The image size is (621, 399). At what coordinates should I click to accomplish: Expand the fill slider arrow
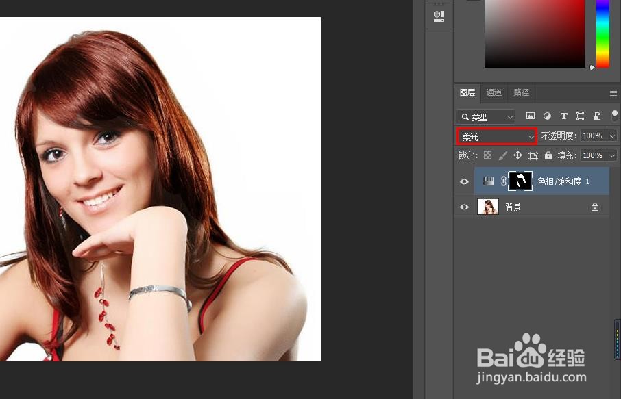(612, 156)
